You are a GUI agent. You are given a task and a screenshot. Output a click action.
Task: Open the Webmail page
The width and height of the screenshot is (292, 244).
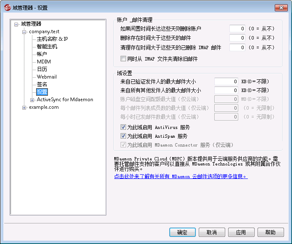click(x=47, y=77)
